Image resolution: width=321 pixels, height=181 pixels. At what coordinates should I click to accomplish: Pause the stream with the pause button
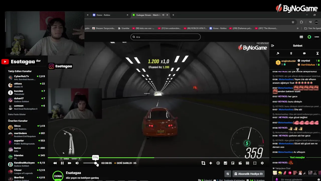pos(62,163)
